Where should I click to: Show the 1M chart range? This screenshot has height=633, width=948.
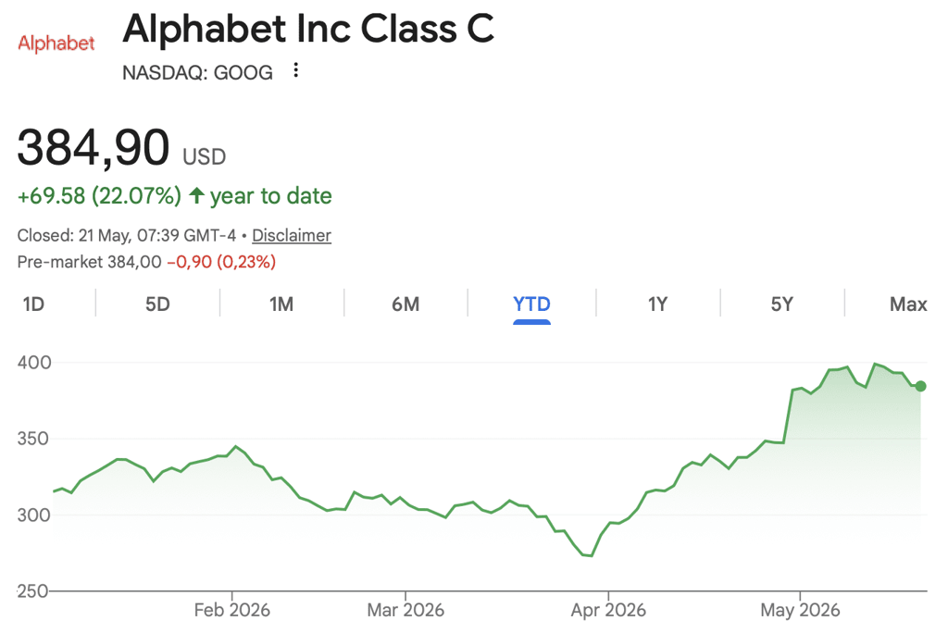(281, 304)
